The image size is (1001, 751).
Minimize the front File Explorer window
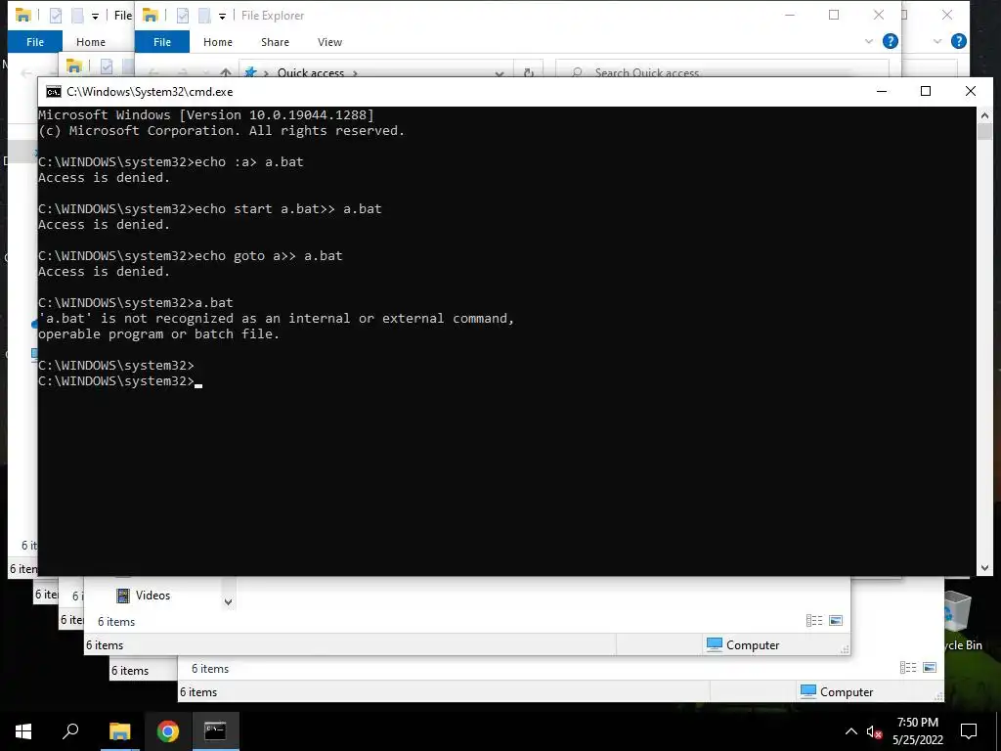(x=790, y=15)
